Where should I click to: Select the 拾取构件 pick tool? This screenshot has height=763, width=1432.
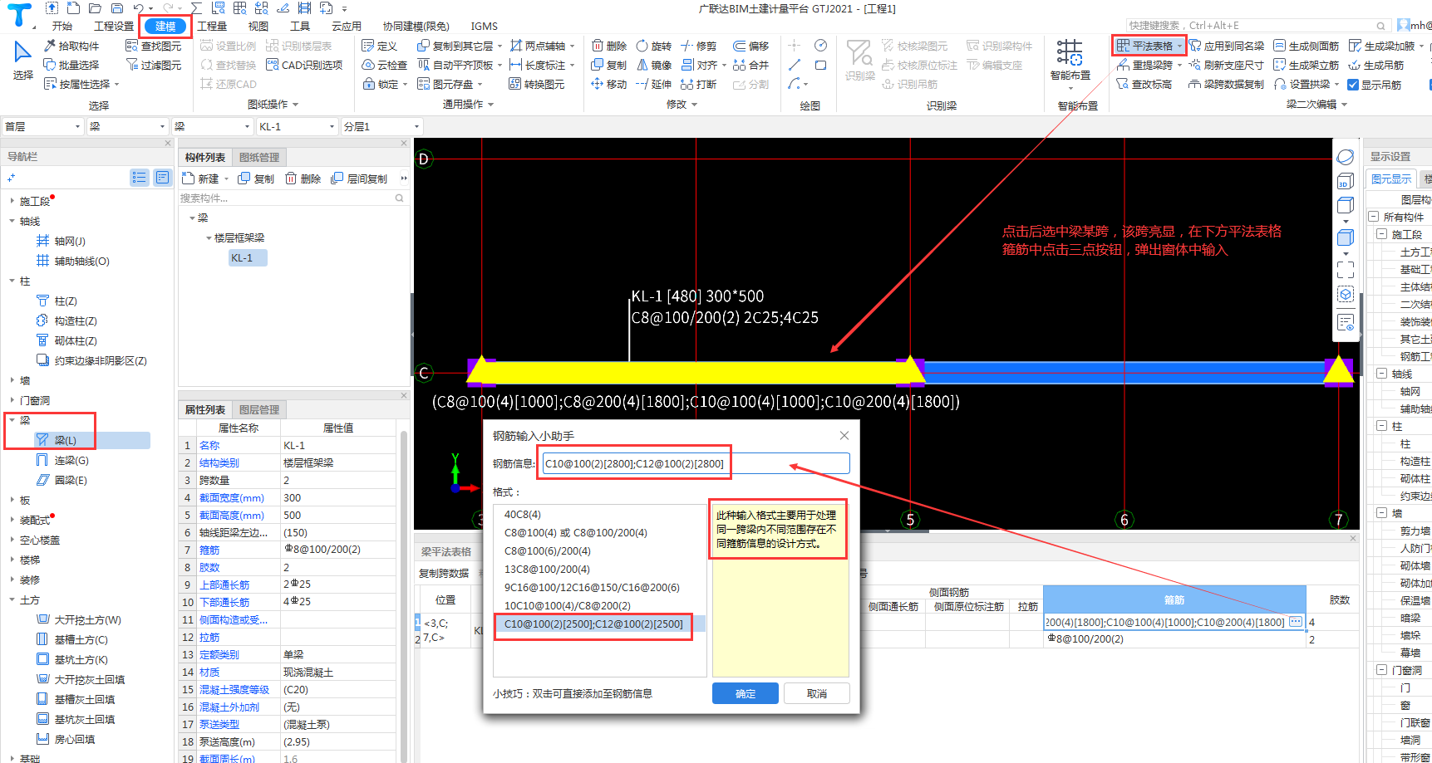(x=71, y=46)
